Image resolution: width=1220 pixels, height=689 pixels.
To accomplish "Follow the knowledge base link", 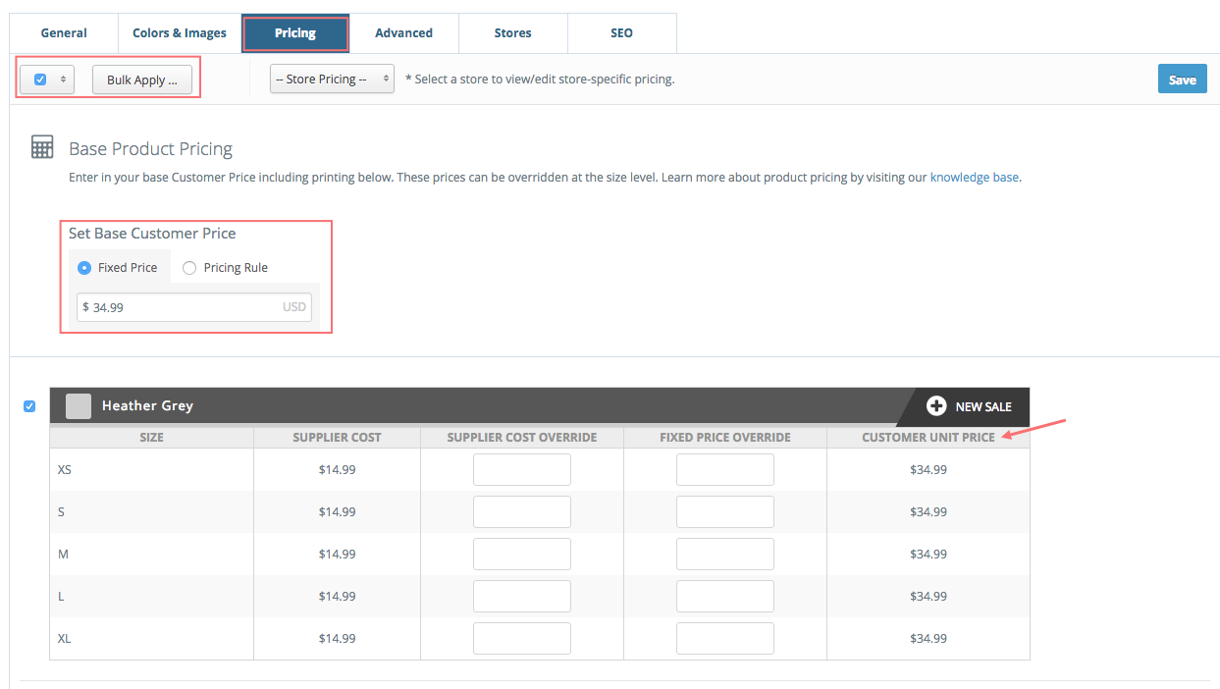I will 974,178.
